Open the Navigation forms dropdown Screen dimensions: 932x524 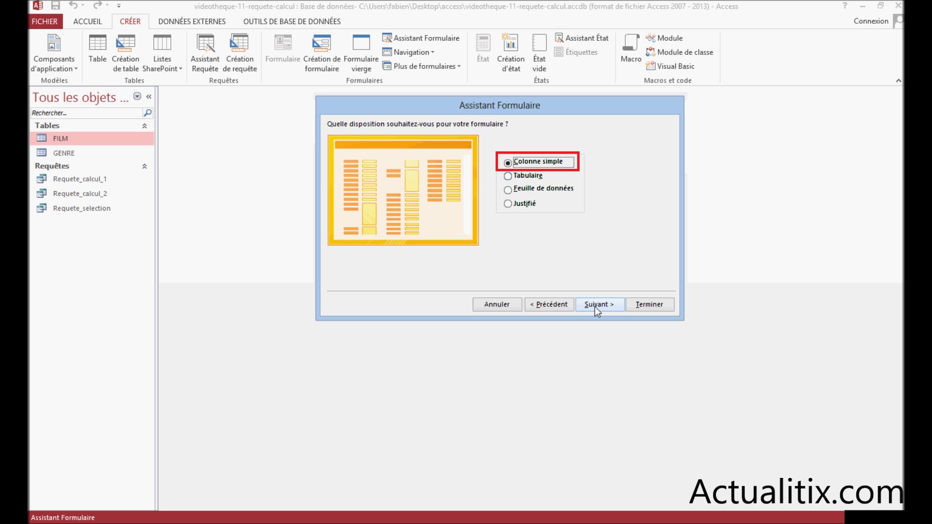click(x=408, y=52)
